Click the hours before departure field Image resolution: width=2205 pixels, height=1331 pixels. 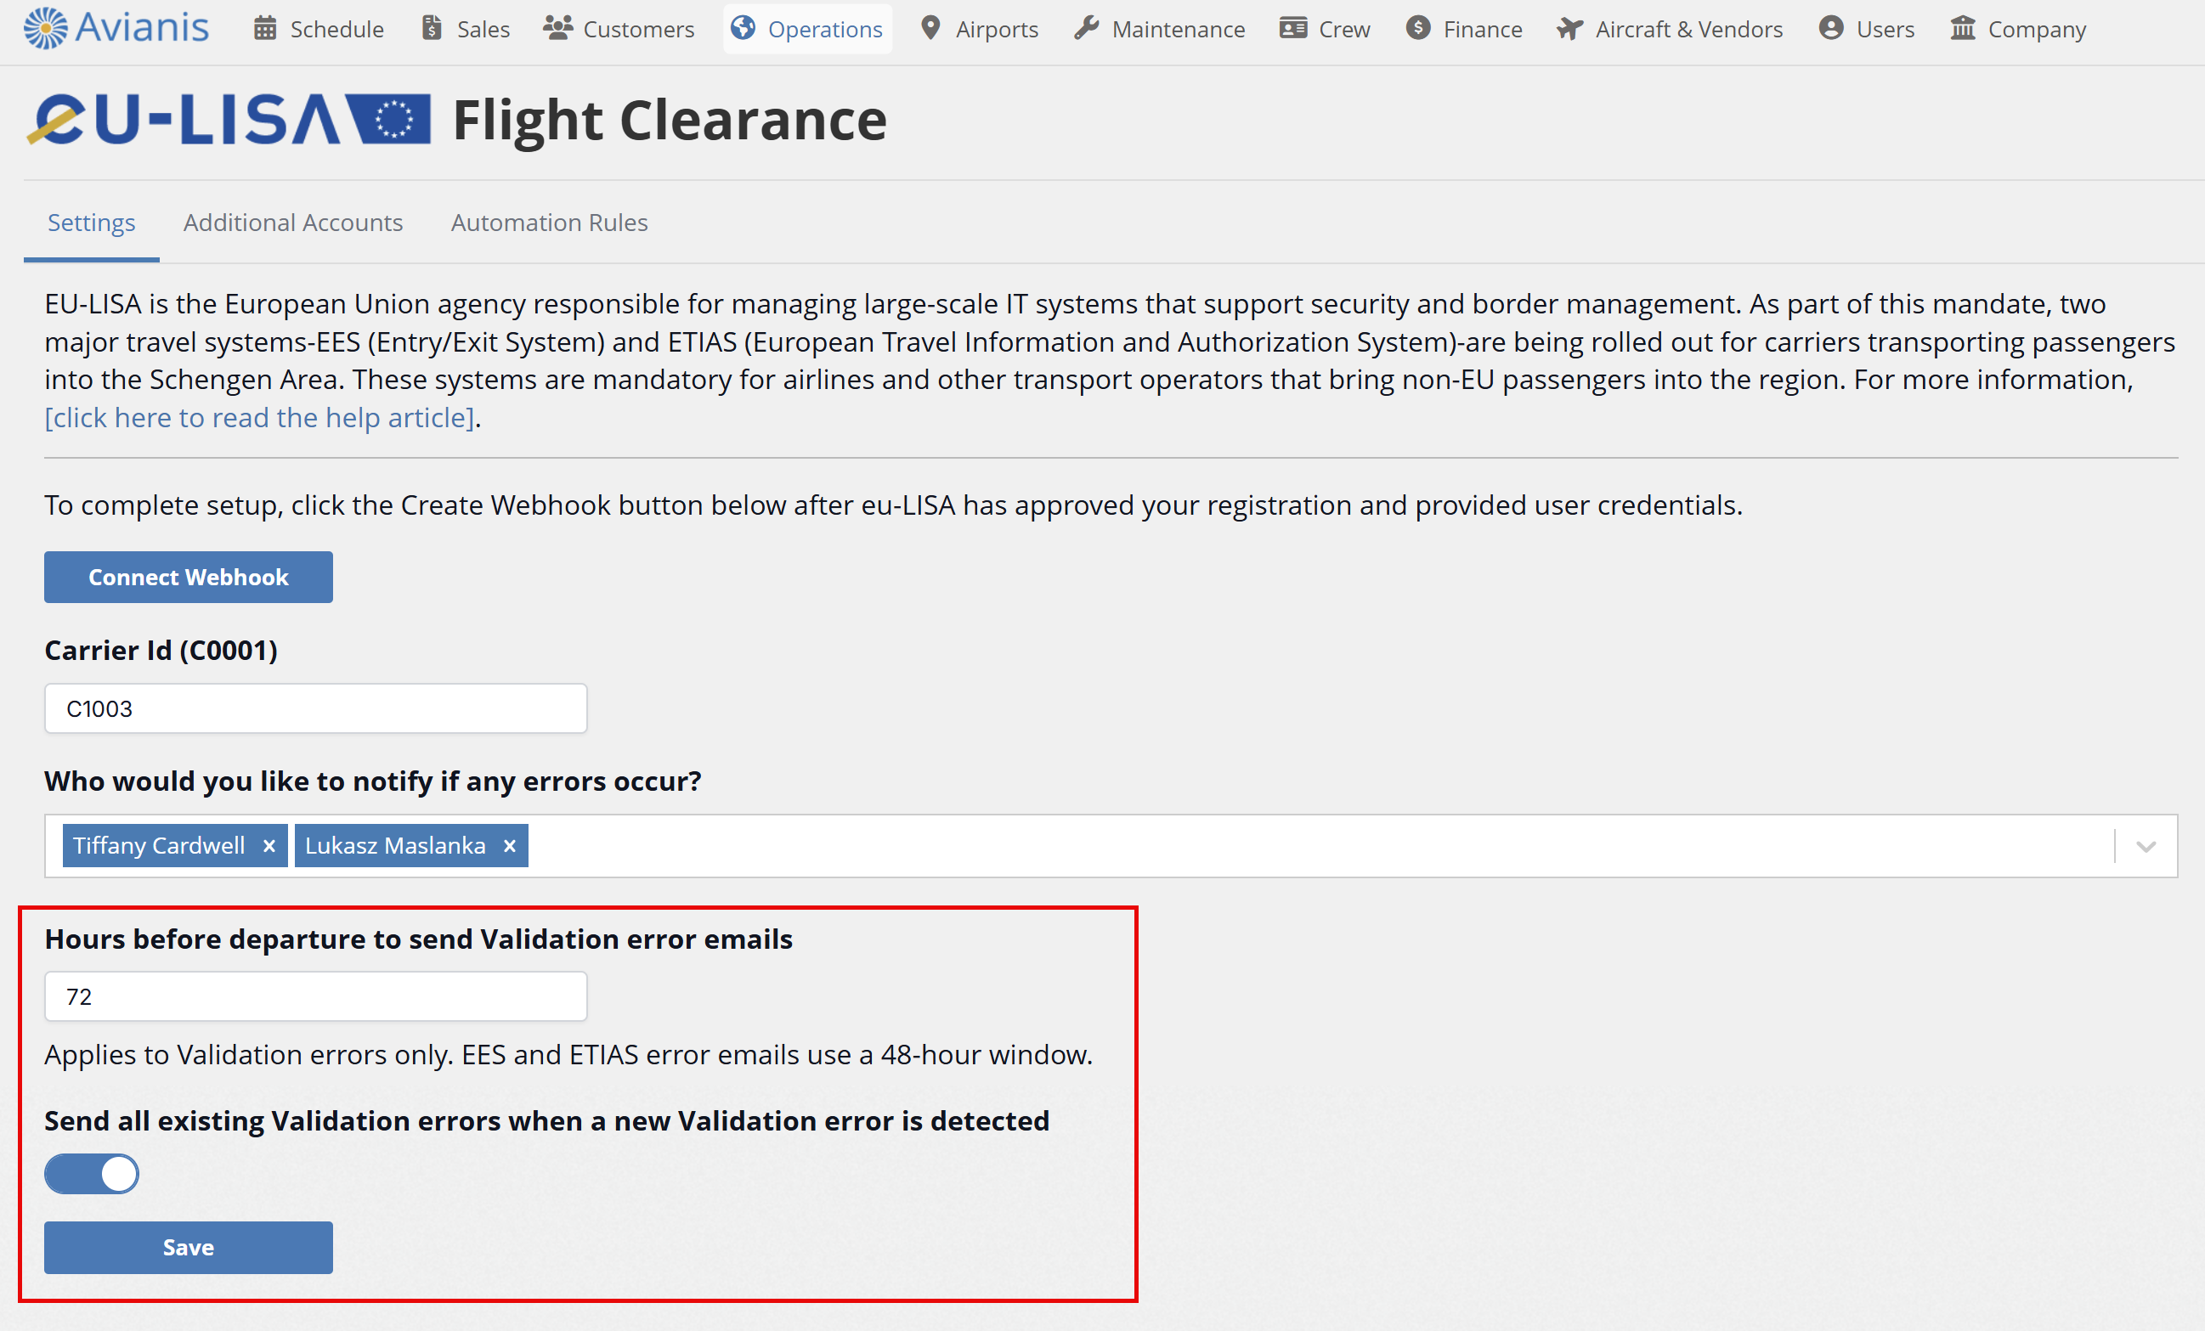(x=316, y=996)
